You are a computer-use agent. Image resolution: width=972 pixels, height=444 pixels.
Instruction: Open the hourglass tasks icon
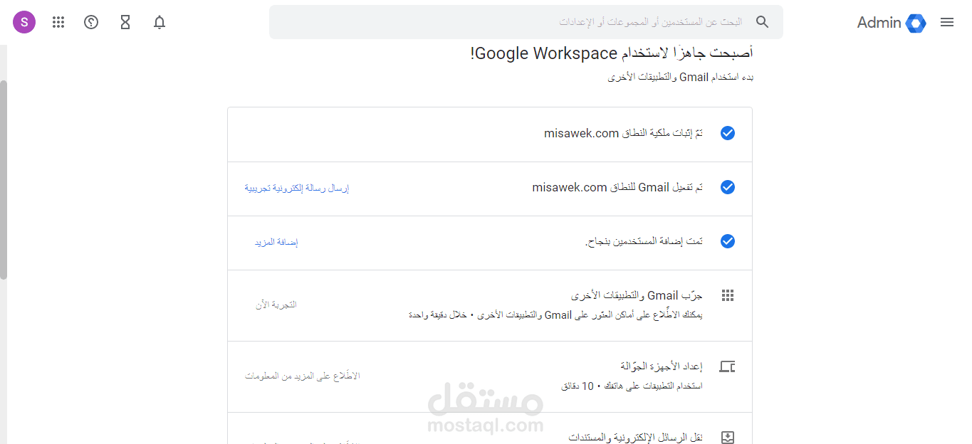click(x=125, y=22)
